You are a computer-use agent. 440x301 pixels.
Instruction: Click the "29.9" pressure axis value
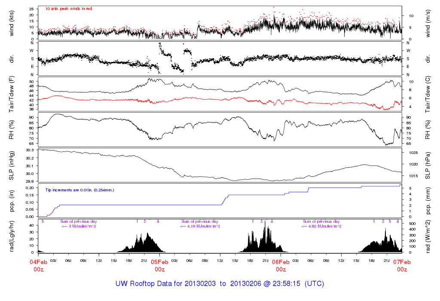click(30, 181)
